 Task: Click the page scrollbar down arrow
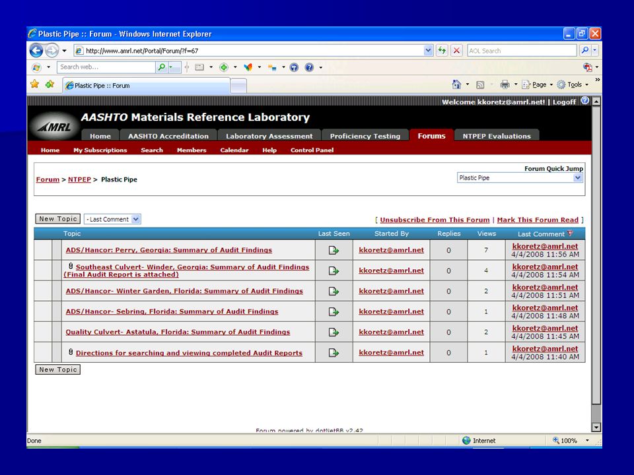(596, 427)
